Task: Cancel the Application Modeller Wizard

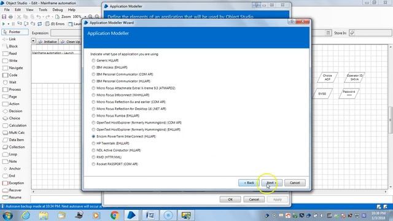Action: (x=295, y=183)
